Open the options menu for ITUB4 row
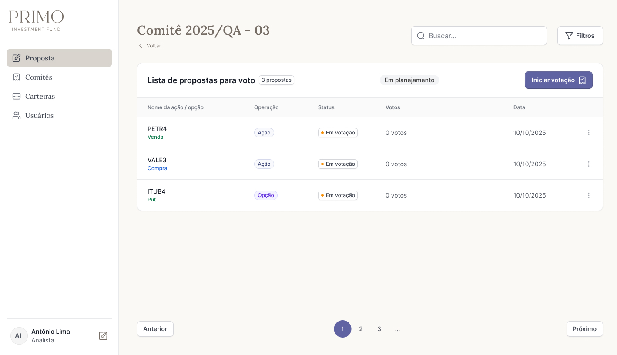The image size is (617, 355). 589,195
